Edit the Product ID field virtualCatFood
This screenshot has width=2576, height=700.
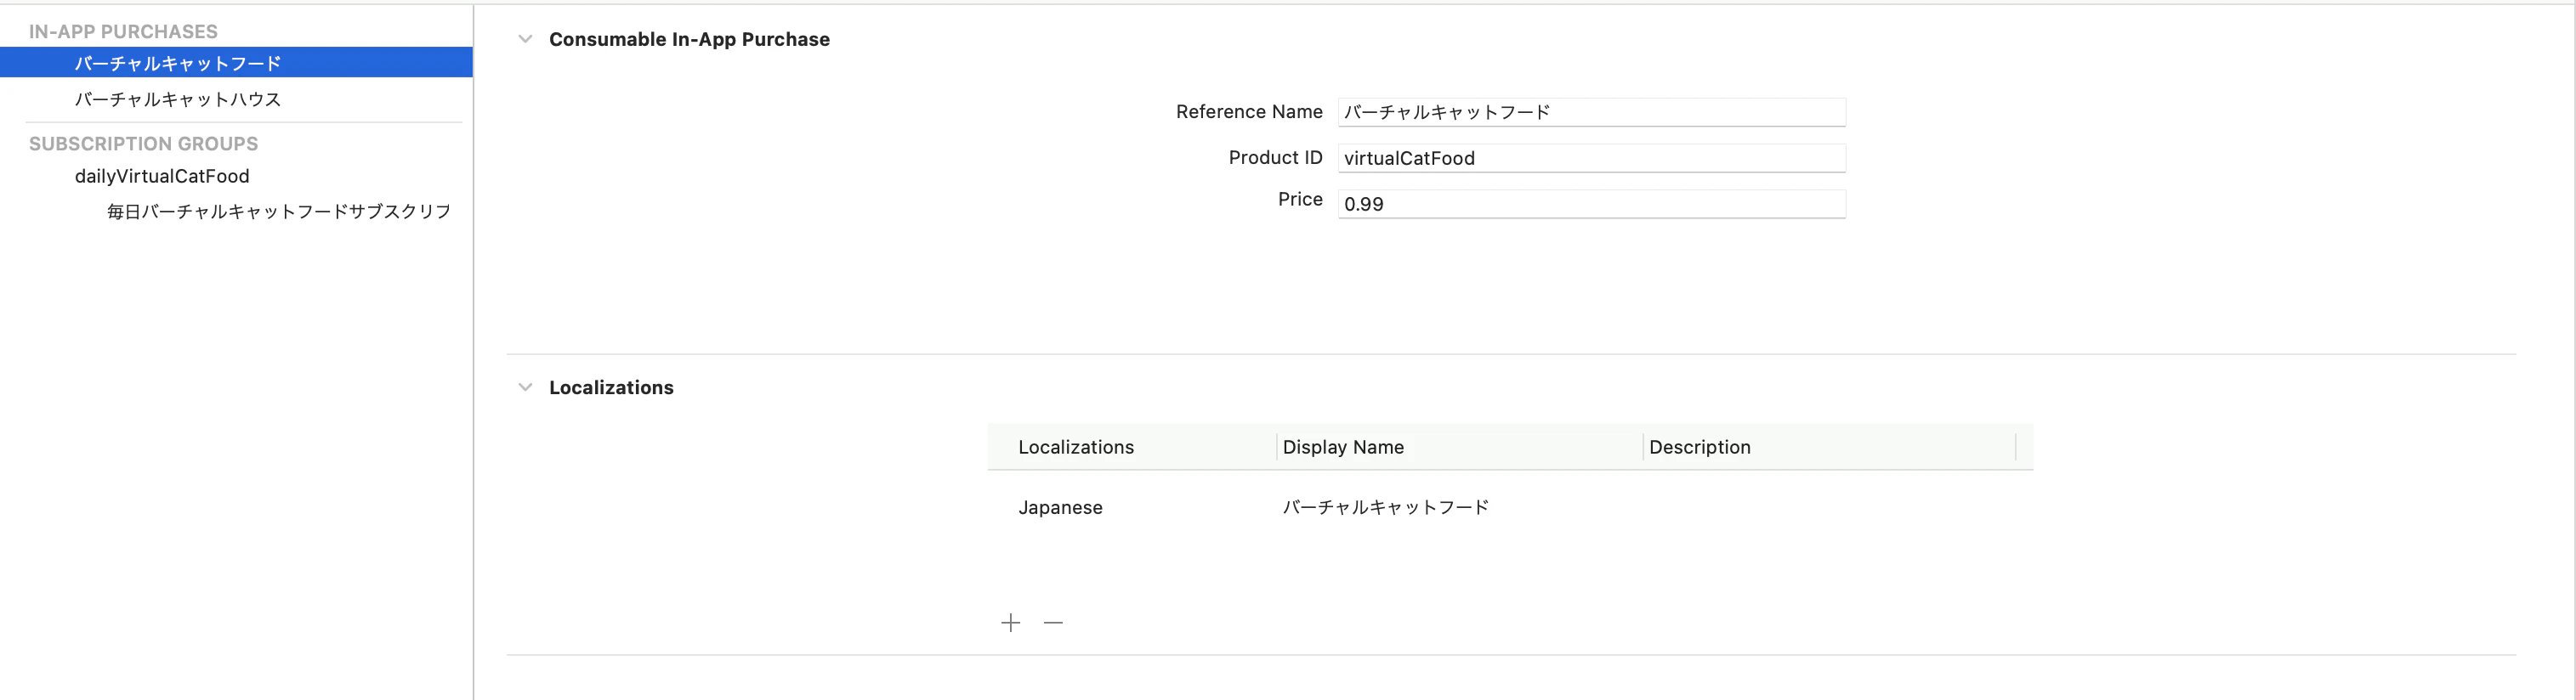click(x=1591, y=158)
